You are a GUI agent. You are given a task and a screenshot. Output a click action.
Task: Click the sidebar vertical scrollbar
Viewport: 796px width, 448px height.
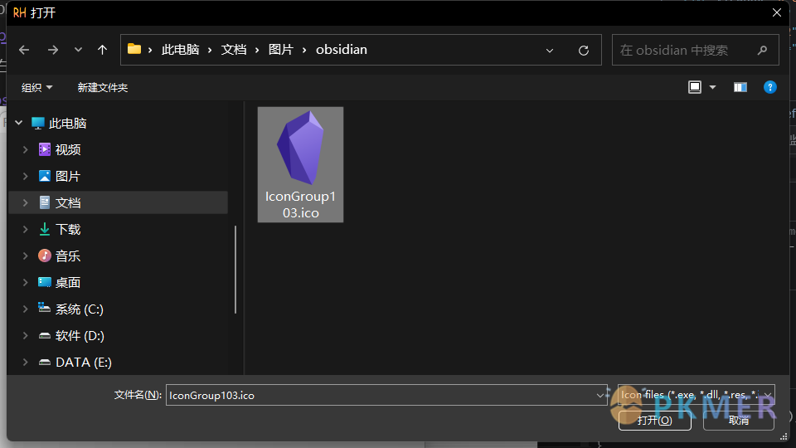(x=235, y=269)
